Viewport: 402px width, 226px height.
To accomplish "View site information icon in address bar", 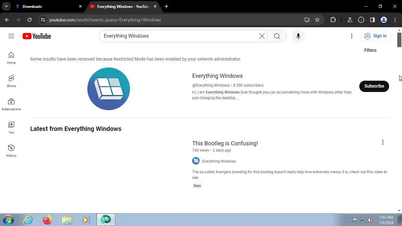I will [x=43, y=20].
